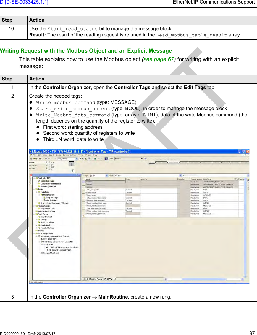Expand the Status_table tag row
Viewport: 257px width, 335px height.
(x=86, y=193)
